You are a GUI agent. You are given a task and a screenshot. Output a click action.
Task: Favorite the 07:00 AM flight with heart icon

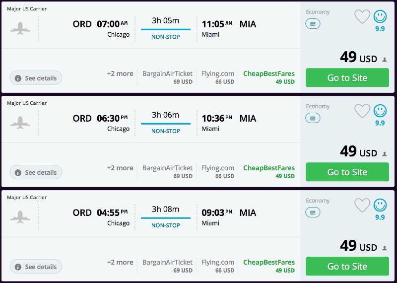coord(362,17)
